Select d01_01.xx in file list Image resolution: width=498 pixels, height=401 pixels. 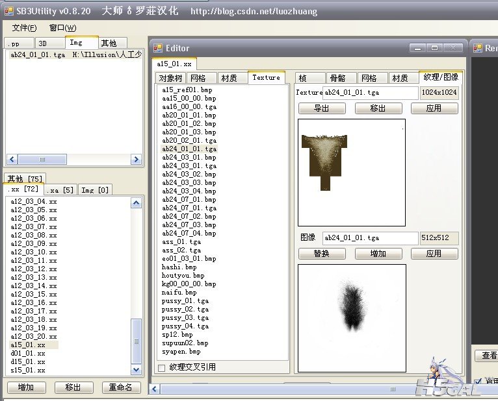click(28, 354)
